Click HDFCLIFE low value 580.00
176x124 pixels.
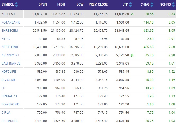pos(78,72)
